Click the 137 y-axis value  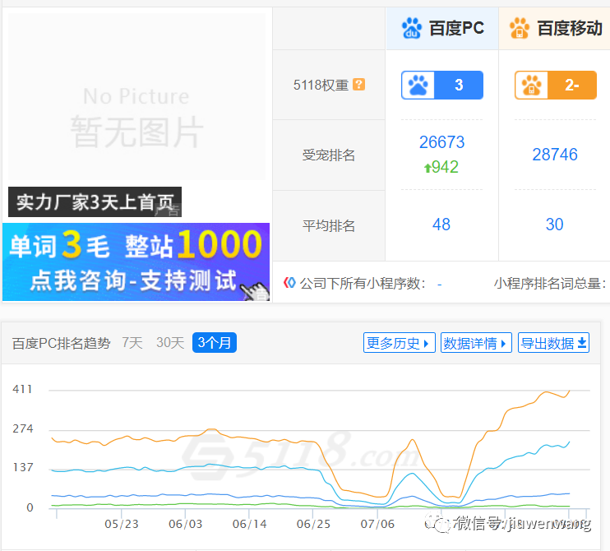[x=23, y=467]
